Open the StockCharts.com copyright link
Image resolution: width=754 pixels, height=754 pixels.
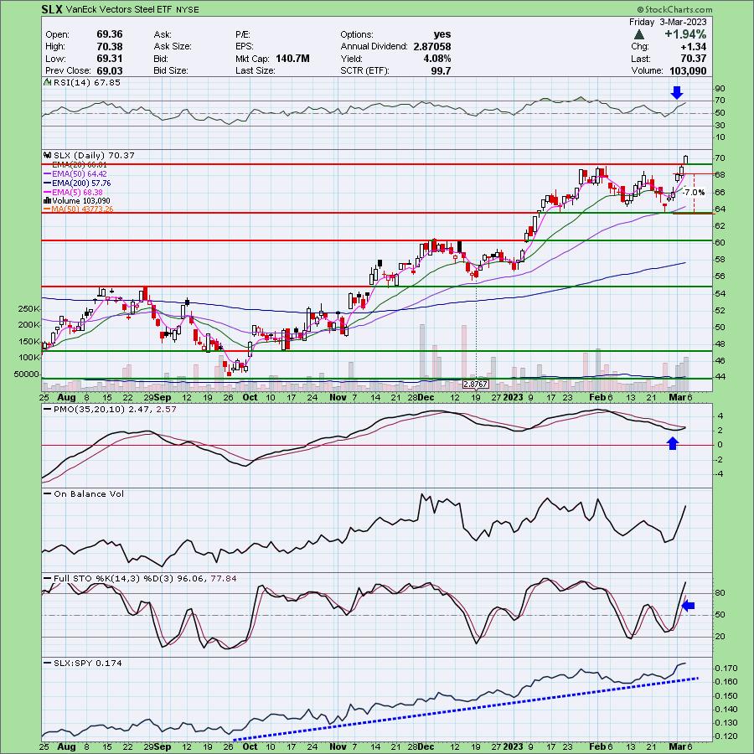[x=674, y=9]
